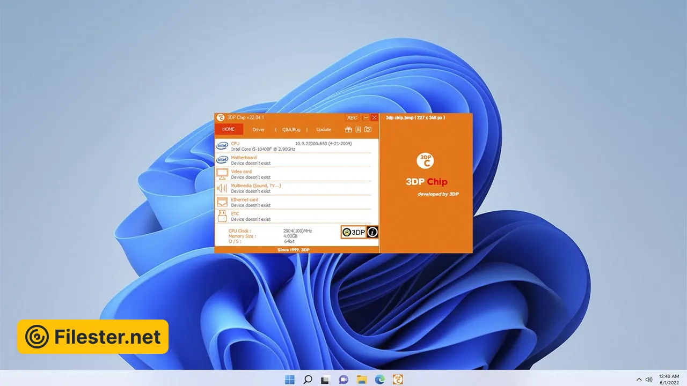
Task: Click the Multimedia speaker icon
Action: pyautogui.click(x=222, y=188)
